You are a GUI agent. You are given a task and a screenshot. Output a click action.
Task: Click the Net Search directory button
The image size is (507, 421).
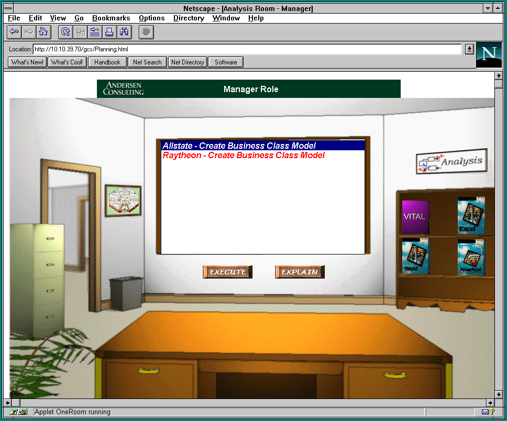(x=147, y=62)
